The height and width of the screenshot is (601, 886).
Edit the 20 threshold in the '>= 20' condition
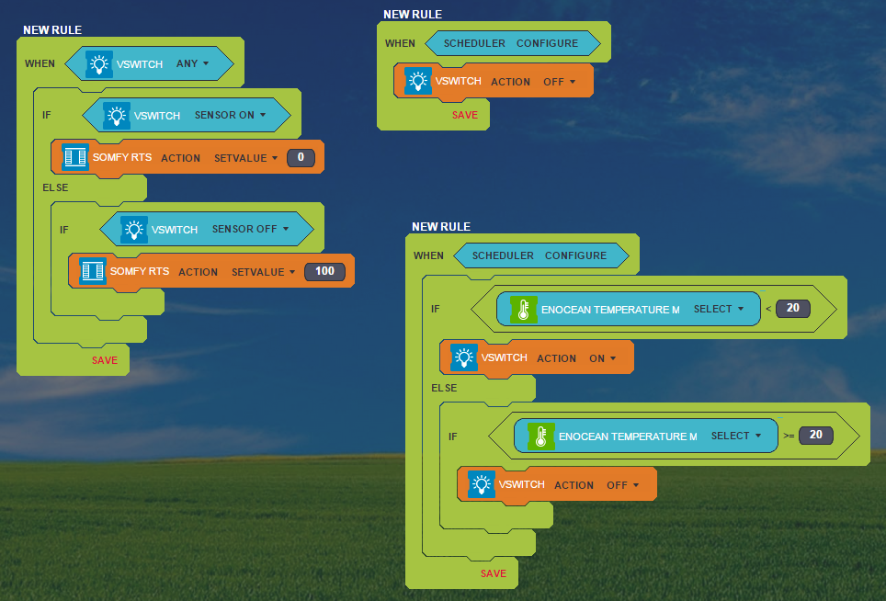(815, 435)
